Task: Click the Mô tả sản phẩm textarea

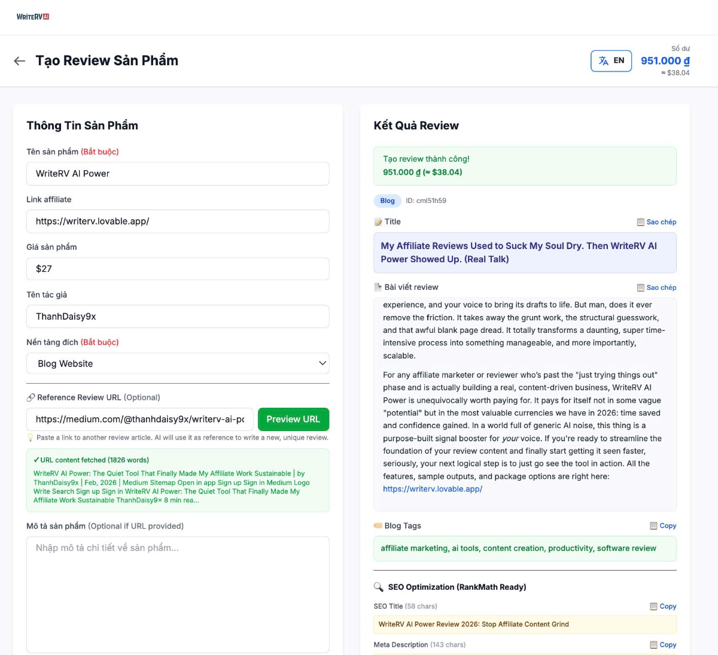Action: click(178, 594)
